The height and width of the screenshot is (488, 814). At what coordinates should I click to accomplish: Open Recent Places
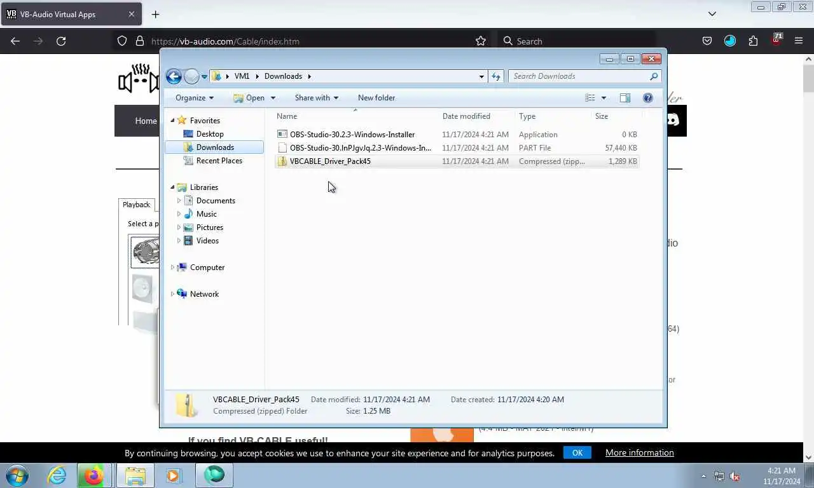(219, 161)
